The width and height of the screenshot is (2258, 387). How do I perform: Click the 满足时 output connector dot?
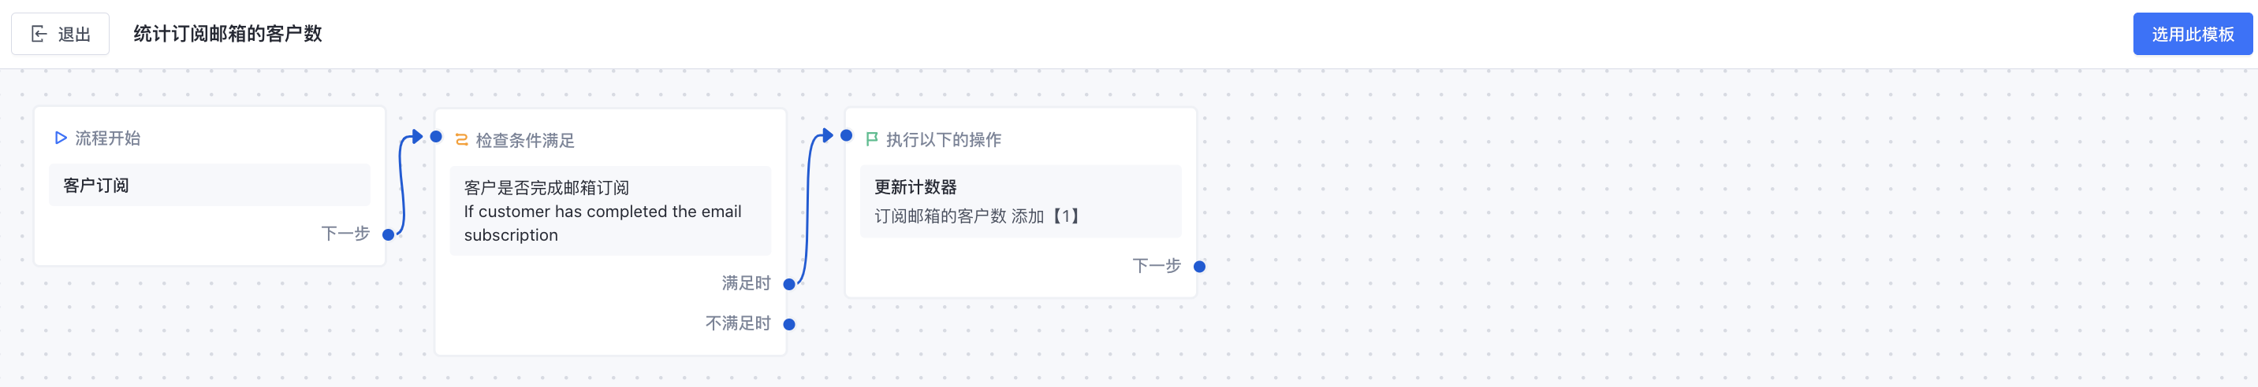[x=789, y=284]
